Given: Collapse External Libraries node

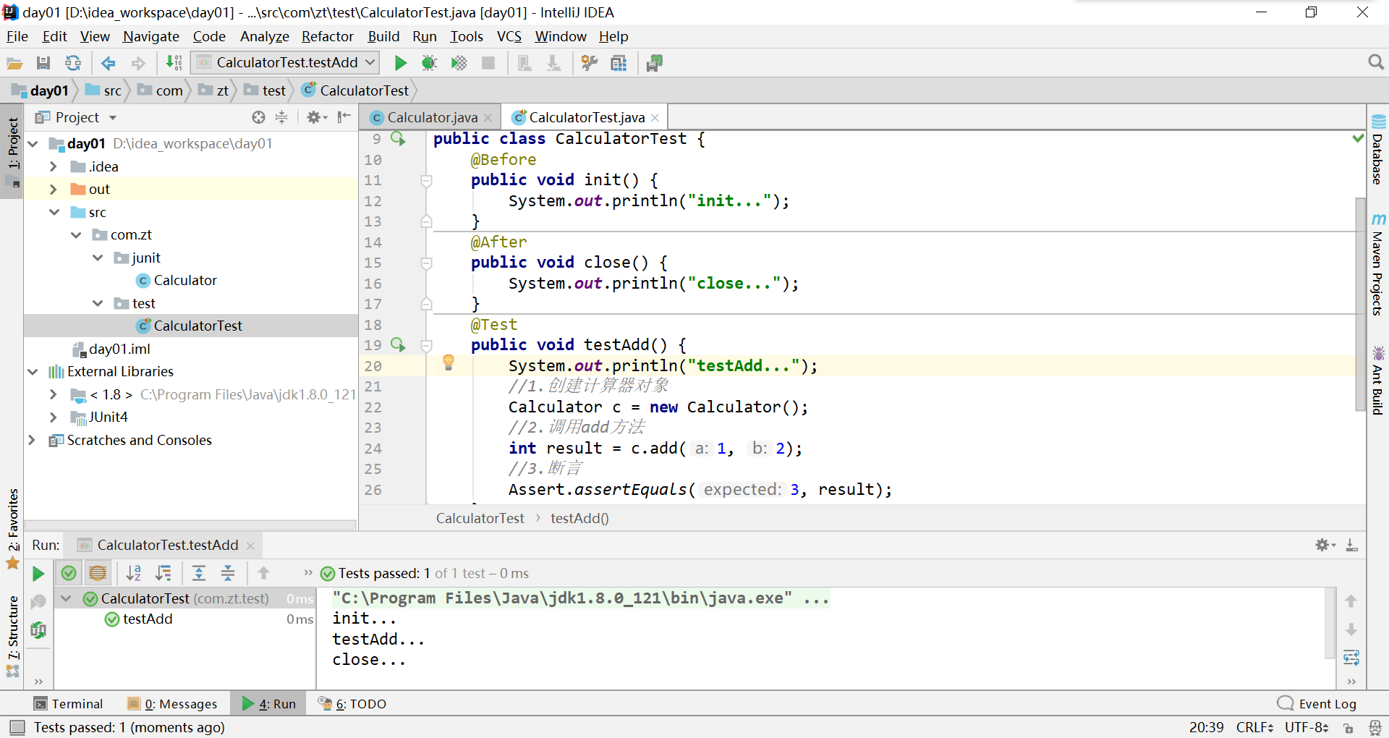Looking at the screenshot, I should coord(33,372).
